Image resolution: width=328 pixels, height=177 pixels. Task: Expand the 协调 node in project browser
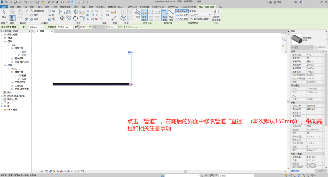click(x=5, y=38)
